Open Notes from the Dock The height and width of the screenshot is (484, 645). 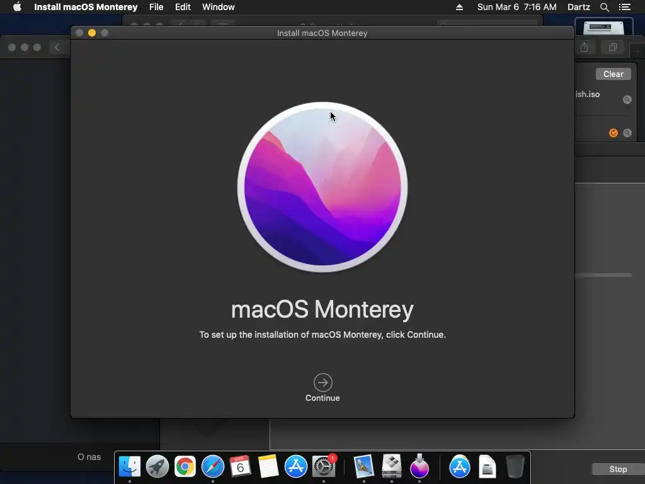(x=268, y=467)
